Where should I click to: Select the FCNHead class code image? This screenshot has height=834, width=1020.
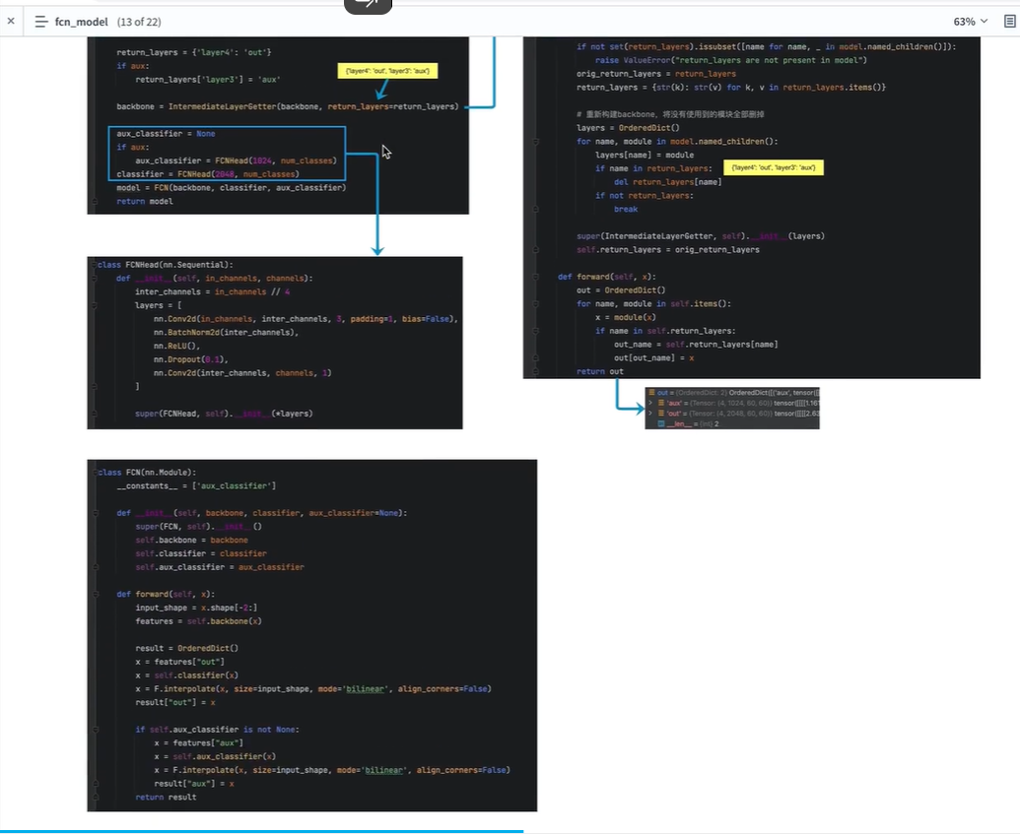coord(275,343)
